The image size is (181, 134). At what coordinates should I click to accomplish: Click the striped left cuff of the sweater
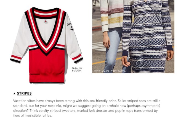click(x=16, y=59)
